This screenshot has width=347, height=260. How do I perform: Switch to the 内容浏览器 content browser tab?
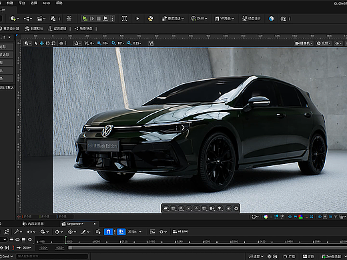33,224
